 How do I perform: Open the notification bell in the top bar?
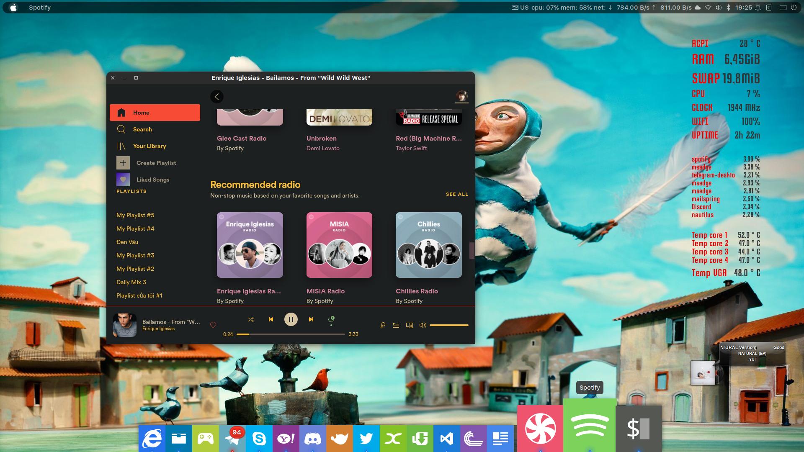click(x=758, y=8)
